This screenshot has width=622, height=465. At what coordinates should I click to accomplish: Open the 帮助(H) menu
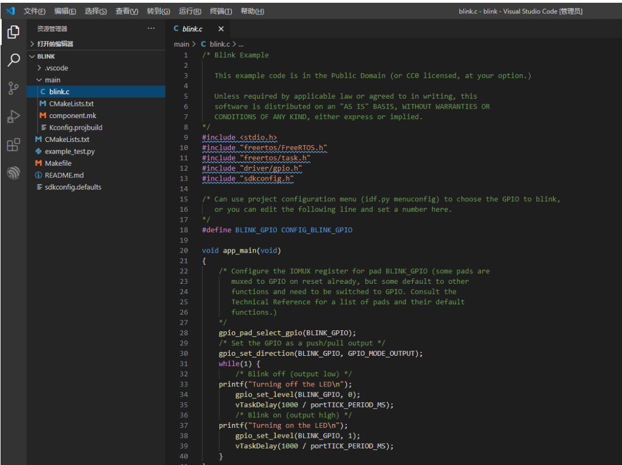252,11
